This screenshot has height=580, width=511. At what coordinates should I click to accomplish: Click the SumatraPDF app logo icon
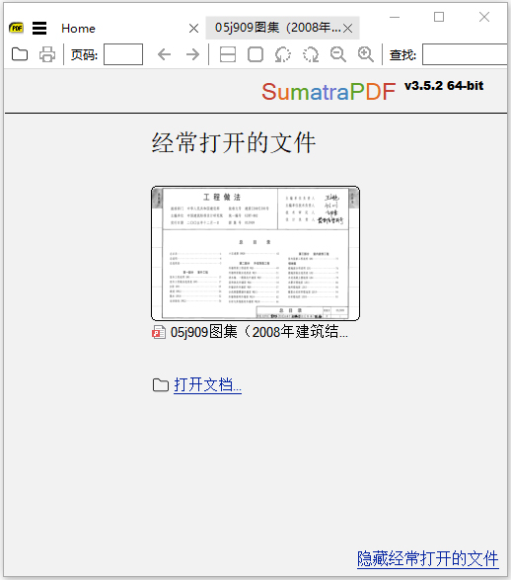(x=16, y=28)
